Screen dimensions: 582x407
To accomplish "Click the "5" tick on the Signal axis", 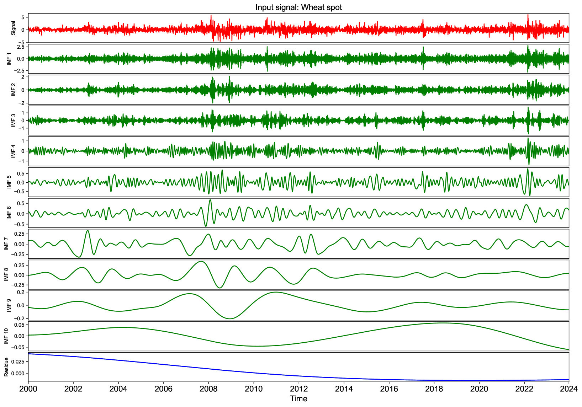I will coord(23,17).
